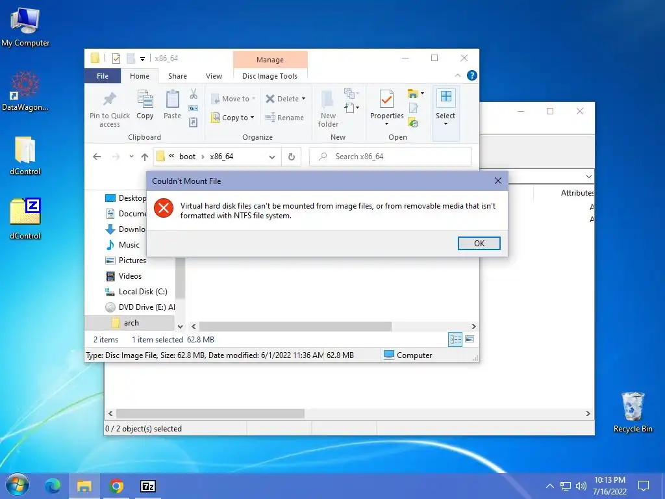Select Videos in navigation pane
The width and height of the screenshot is (665, 499).
130,276
